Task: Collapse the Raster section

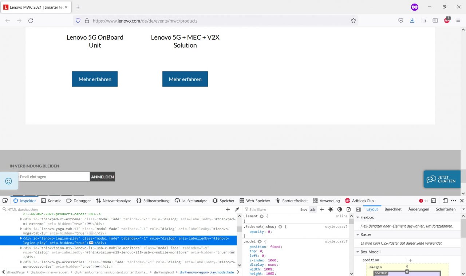Action: pyautogui.click(x=358, y=234)
